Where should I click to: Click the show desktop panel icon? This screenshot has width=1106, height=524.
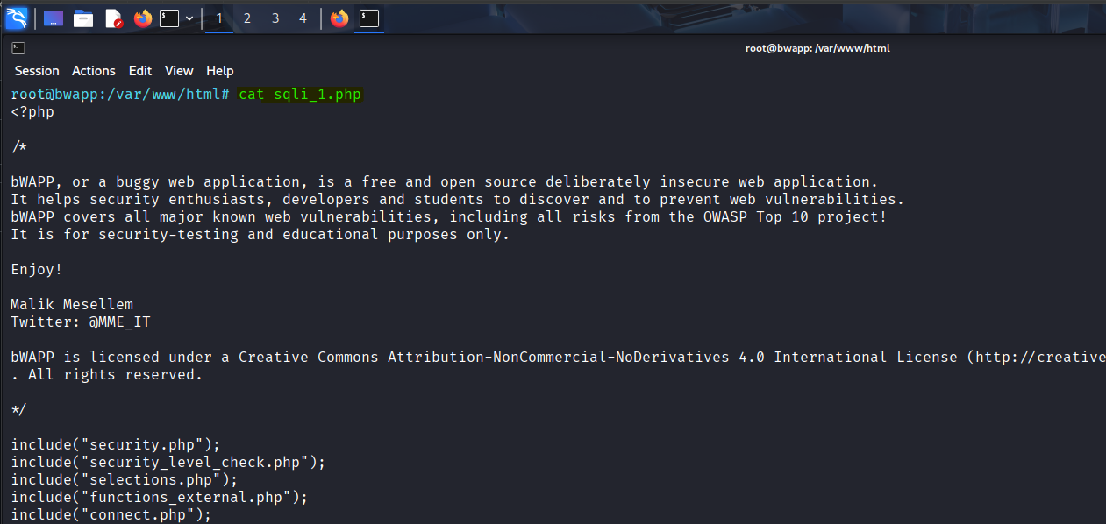(53, 18)
